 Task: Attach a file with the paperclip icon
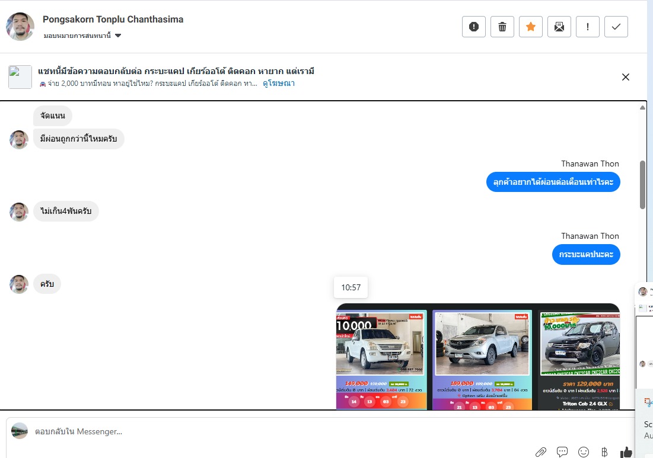[540, 451]
